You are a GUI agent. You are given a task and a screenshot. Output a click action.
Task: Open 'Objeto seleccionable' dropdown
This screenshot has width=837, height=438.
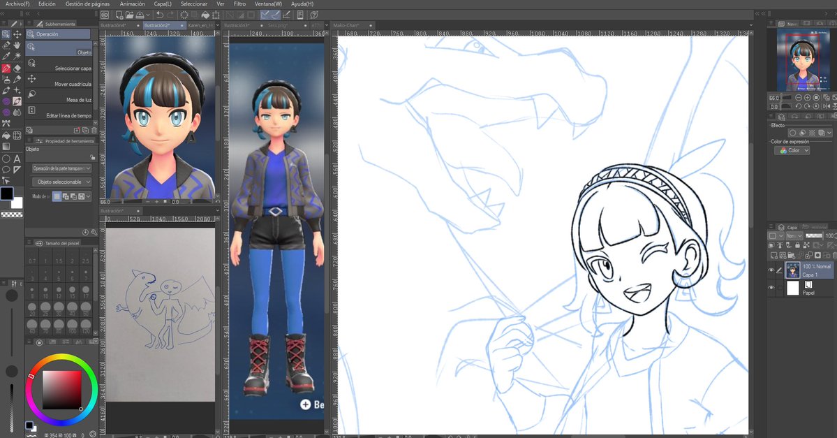click(x=61, y=182)
